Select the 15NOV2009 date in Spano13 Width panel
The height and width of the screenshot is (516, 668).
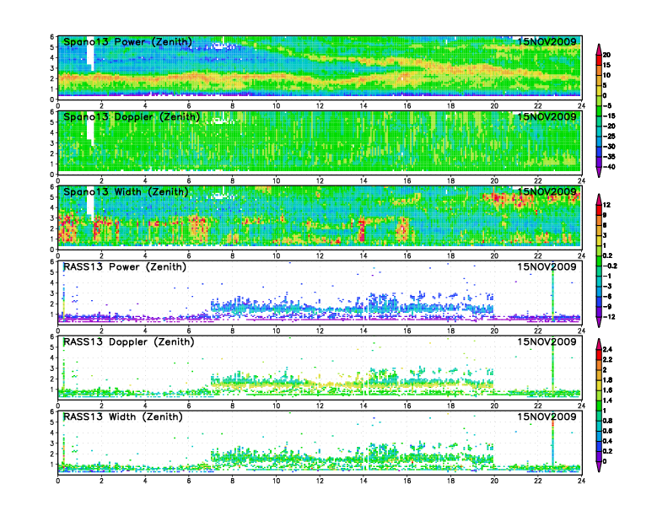click(547, 191)
